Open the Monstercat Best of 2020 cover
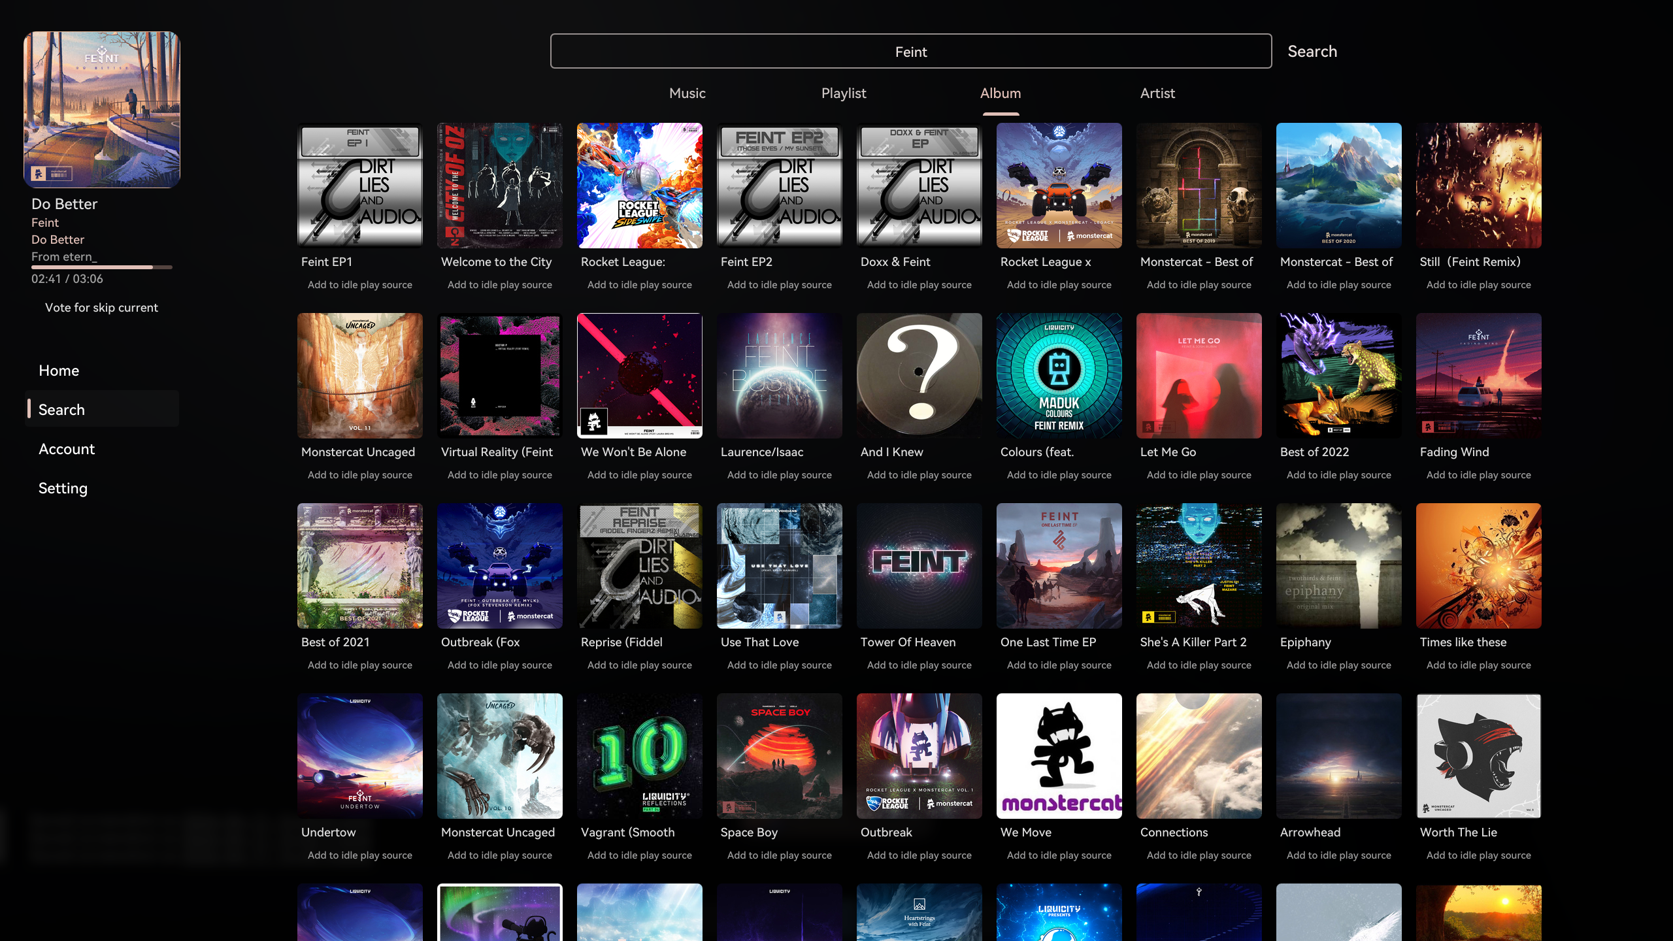 pyautogui.click(x=1339, y=186)
